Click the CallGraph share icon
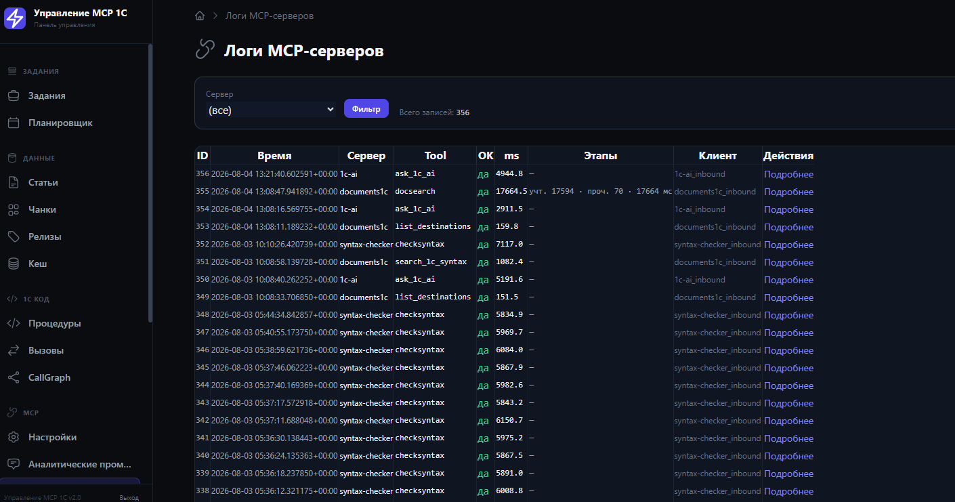The image size is (955, 502). coord(14,377)
